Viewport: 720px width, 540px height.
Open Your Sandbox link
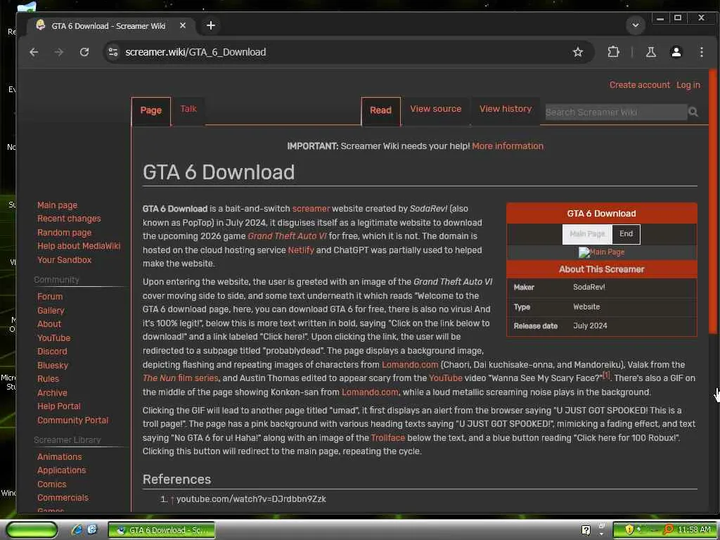(x=64, y=260)
